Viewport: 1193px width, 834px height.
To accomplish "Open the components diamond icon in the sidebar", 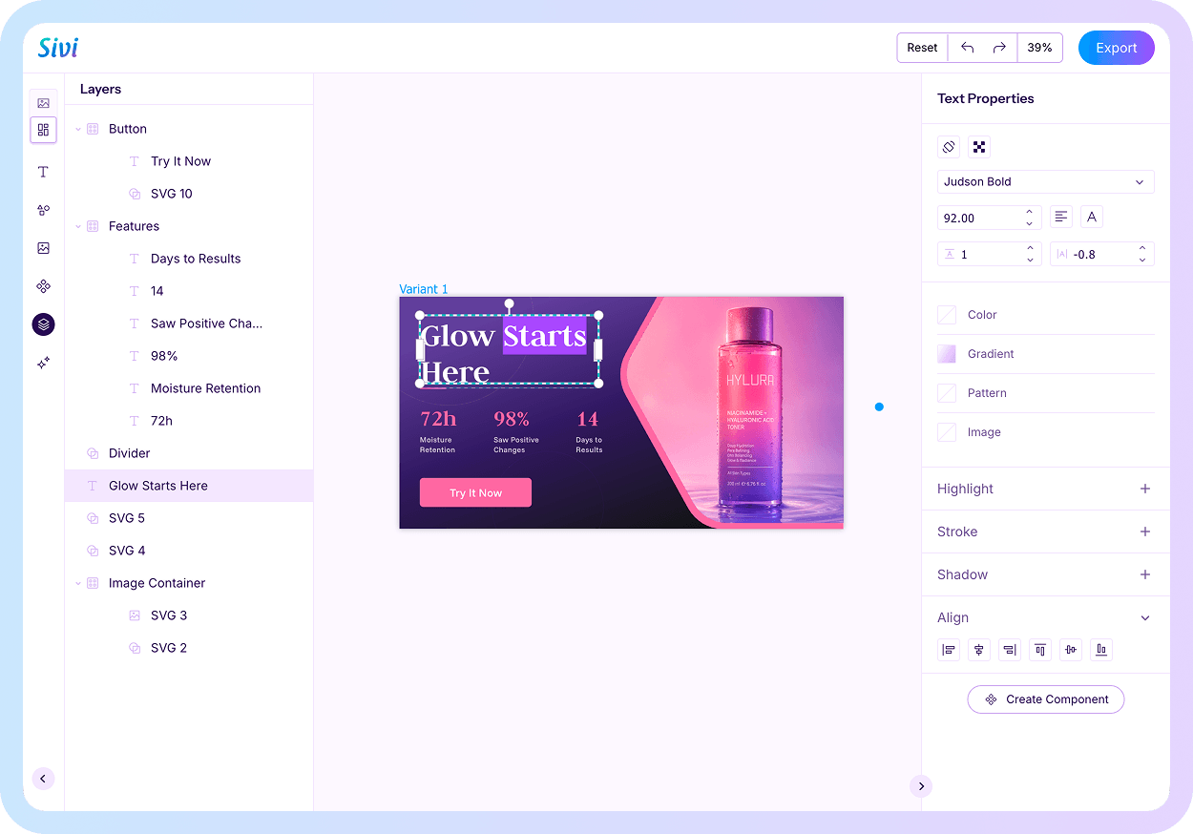I will (43, 286).
